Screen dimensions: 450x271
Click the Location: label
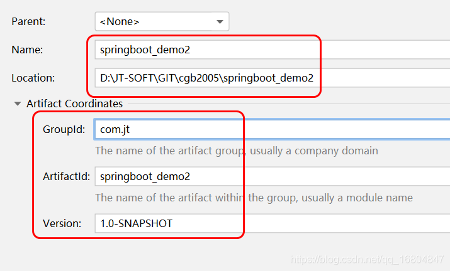click(33, 78)
